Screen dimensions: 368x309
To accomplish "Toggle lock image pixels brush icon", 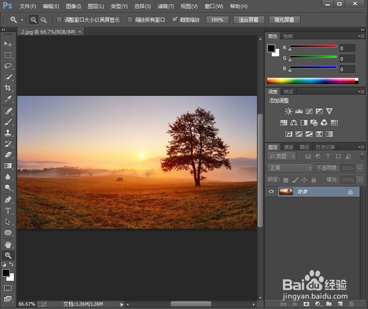I will pyautogui.click(x=295, y=180).
